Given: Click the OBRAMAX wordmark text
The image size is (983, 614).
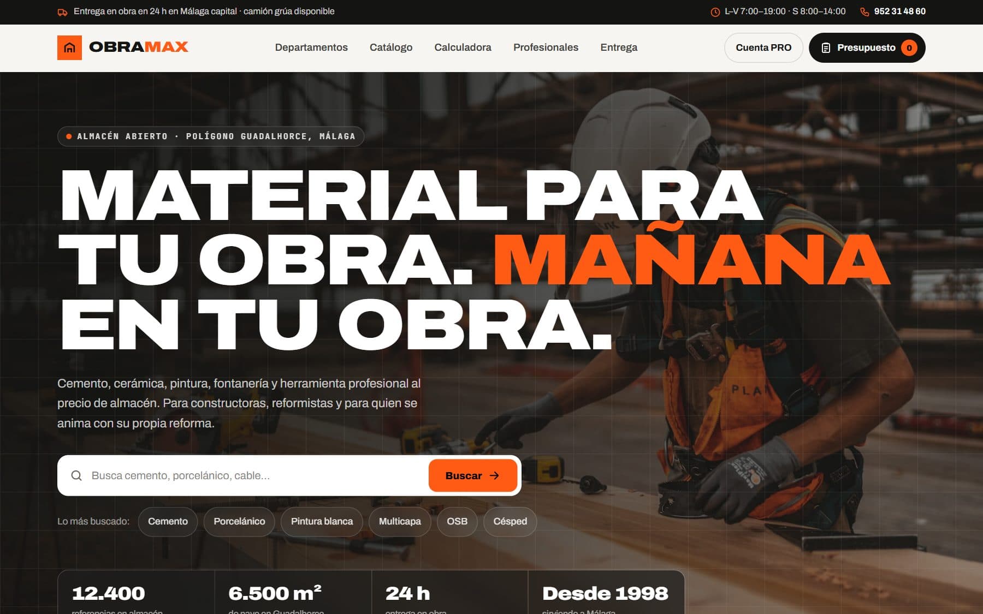Looking at the screenshot, I should (x=139, y=47).
